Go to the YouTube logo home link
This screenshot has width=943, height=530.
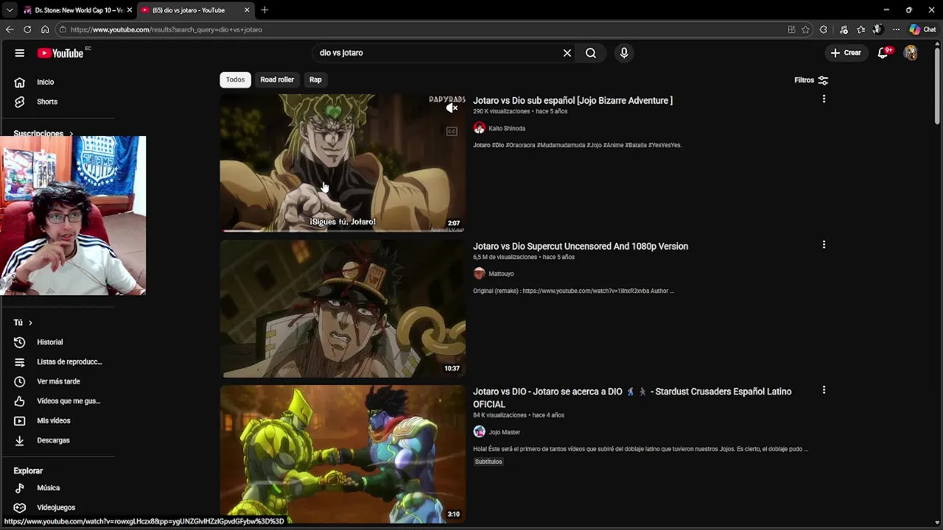[60, 53]
